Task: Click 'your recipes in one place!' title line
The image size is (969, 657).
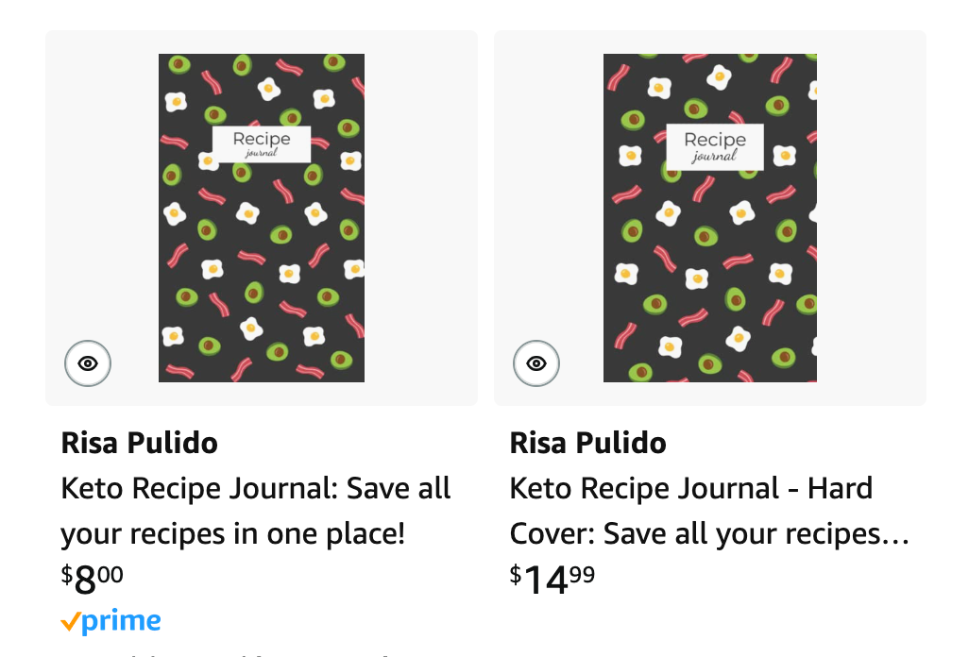Action: pyautogui.click(x=232, y=534)
